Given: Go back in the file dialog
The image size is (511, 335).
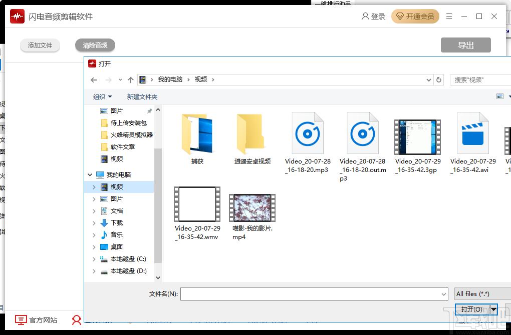Looking at the screenshot, I should tap(94, 79).
